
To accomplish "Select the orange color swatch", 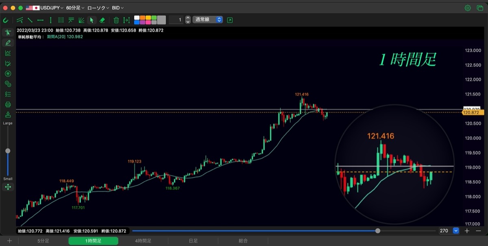I will 143,18.
